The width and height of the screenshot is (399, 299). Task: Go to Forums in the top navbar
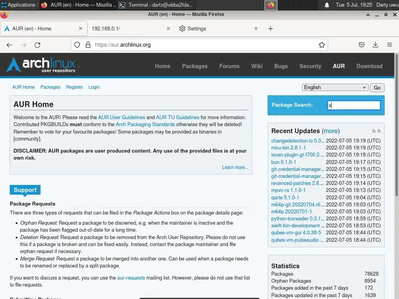229,66
